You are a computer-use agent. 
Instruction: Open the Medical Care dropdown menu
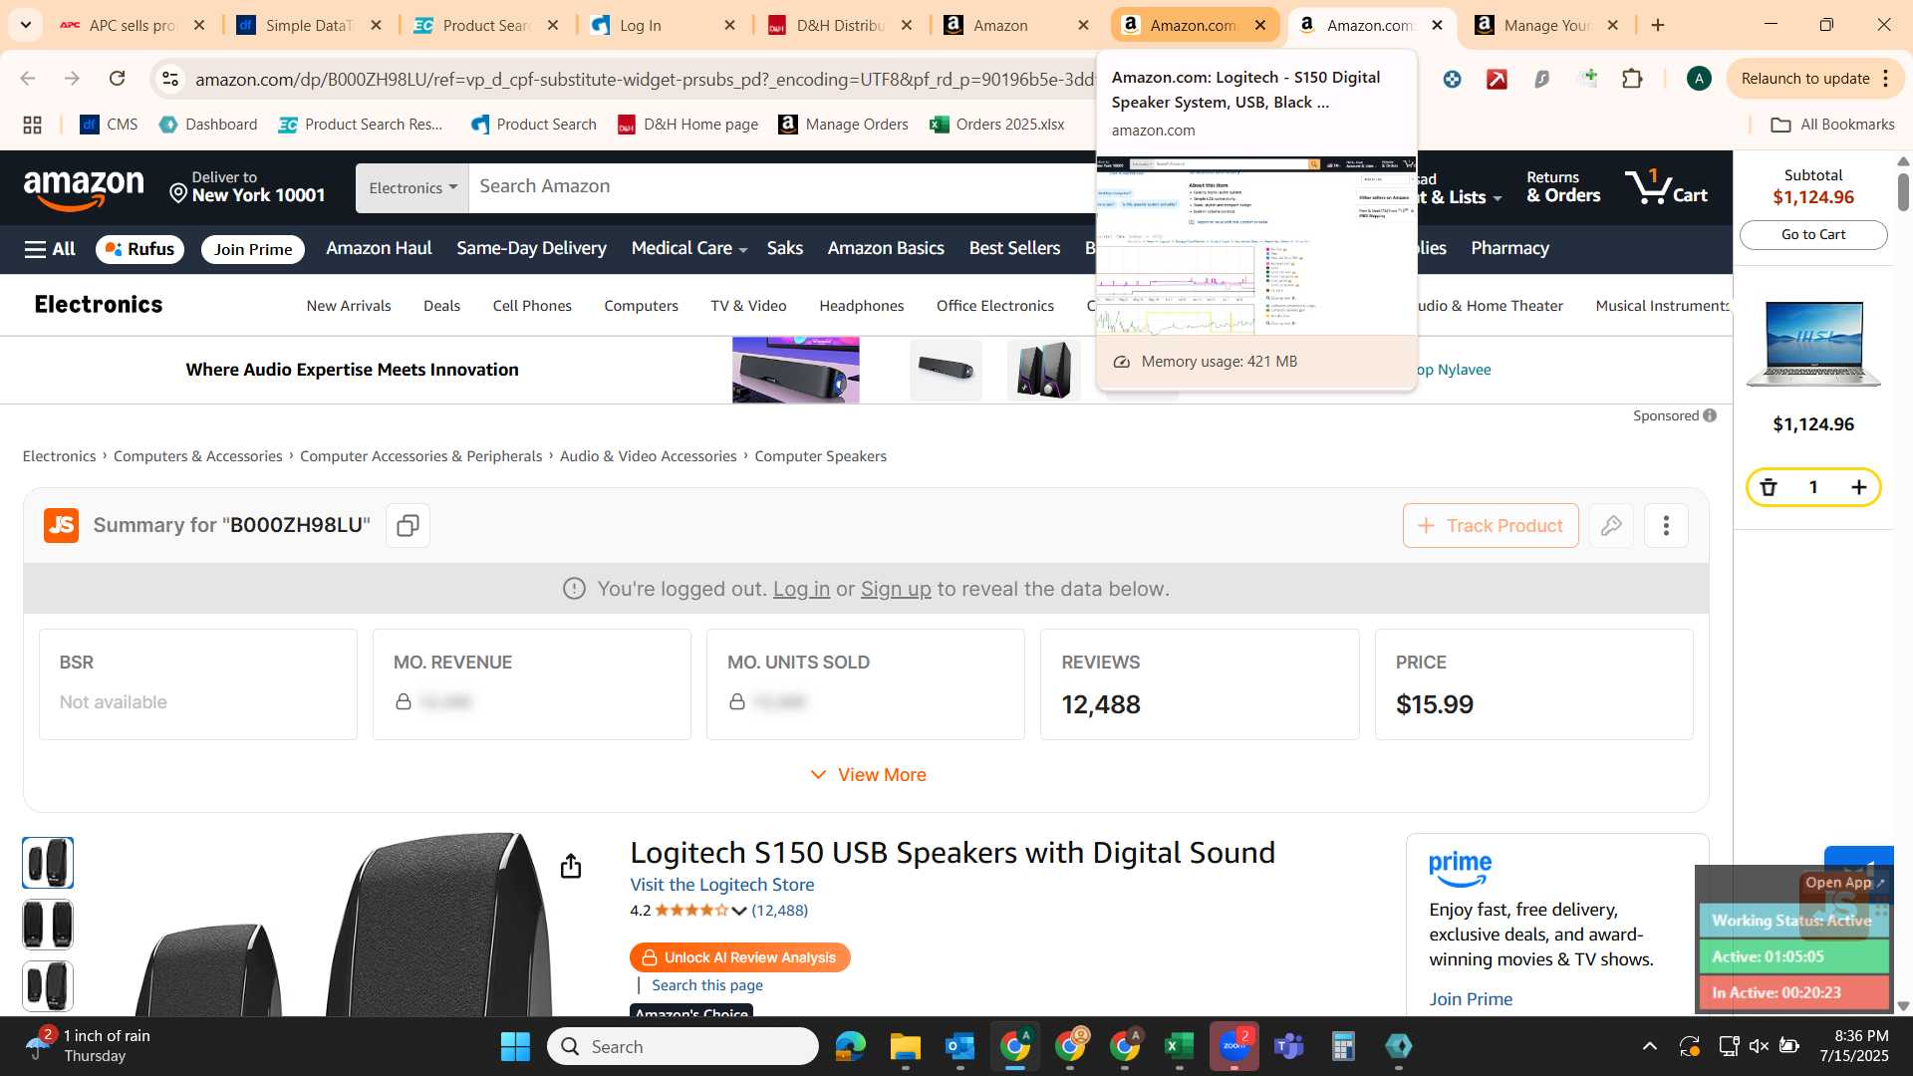tap(688, 248)
